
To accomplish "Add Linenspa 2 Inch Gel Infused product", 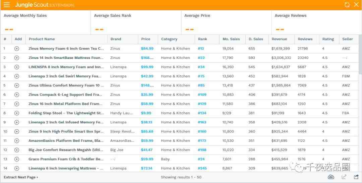I will [x=17, y=122].
